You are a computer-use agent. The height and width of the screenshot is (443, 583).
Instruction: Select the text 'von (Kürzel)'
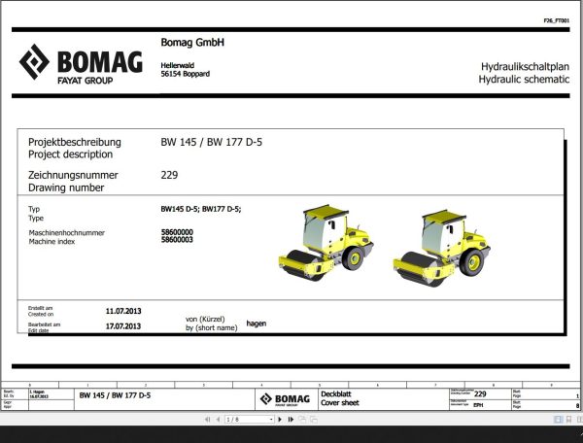click(x=205, y=319)
